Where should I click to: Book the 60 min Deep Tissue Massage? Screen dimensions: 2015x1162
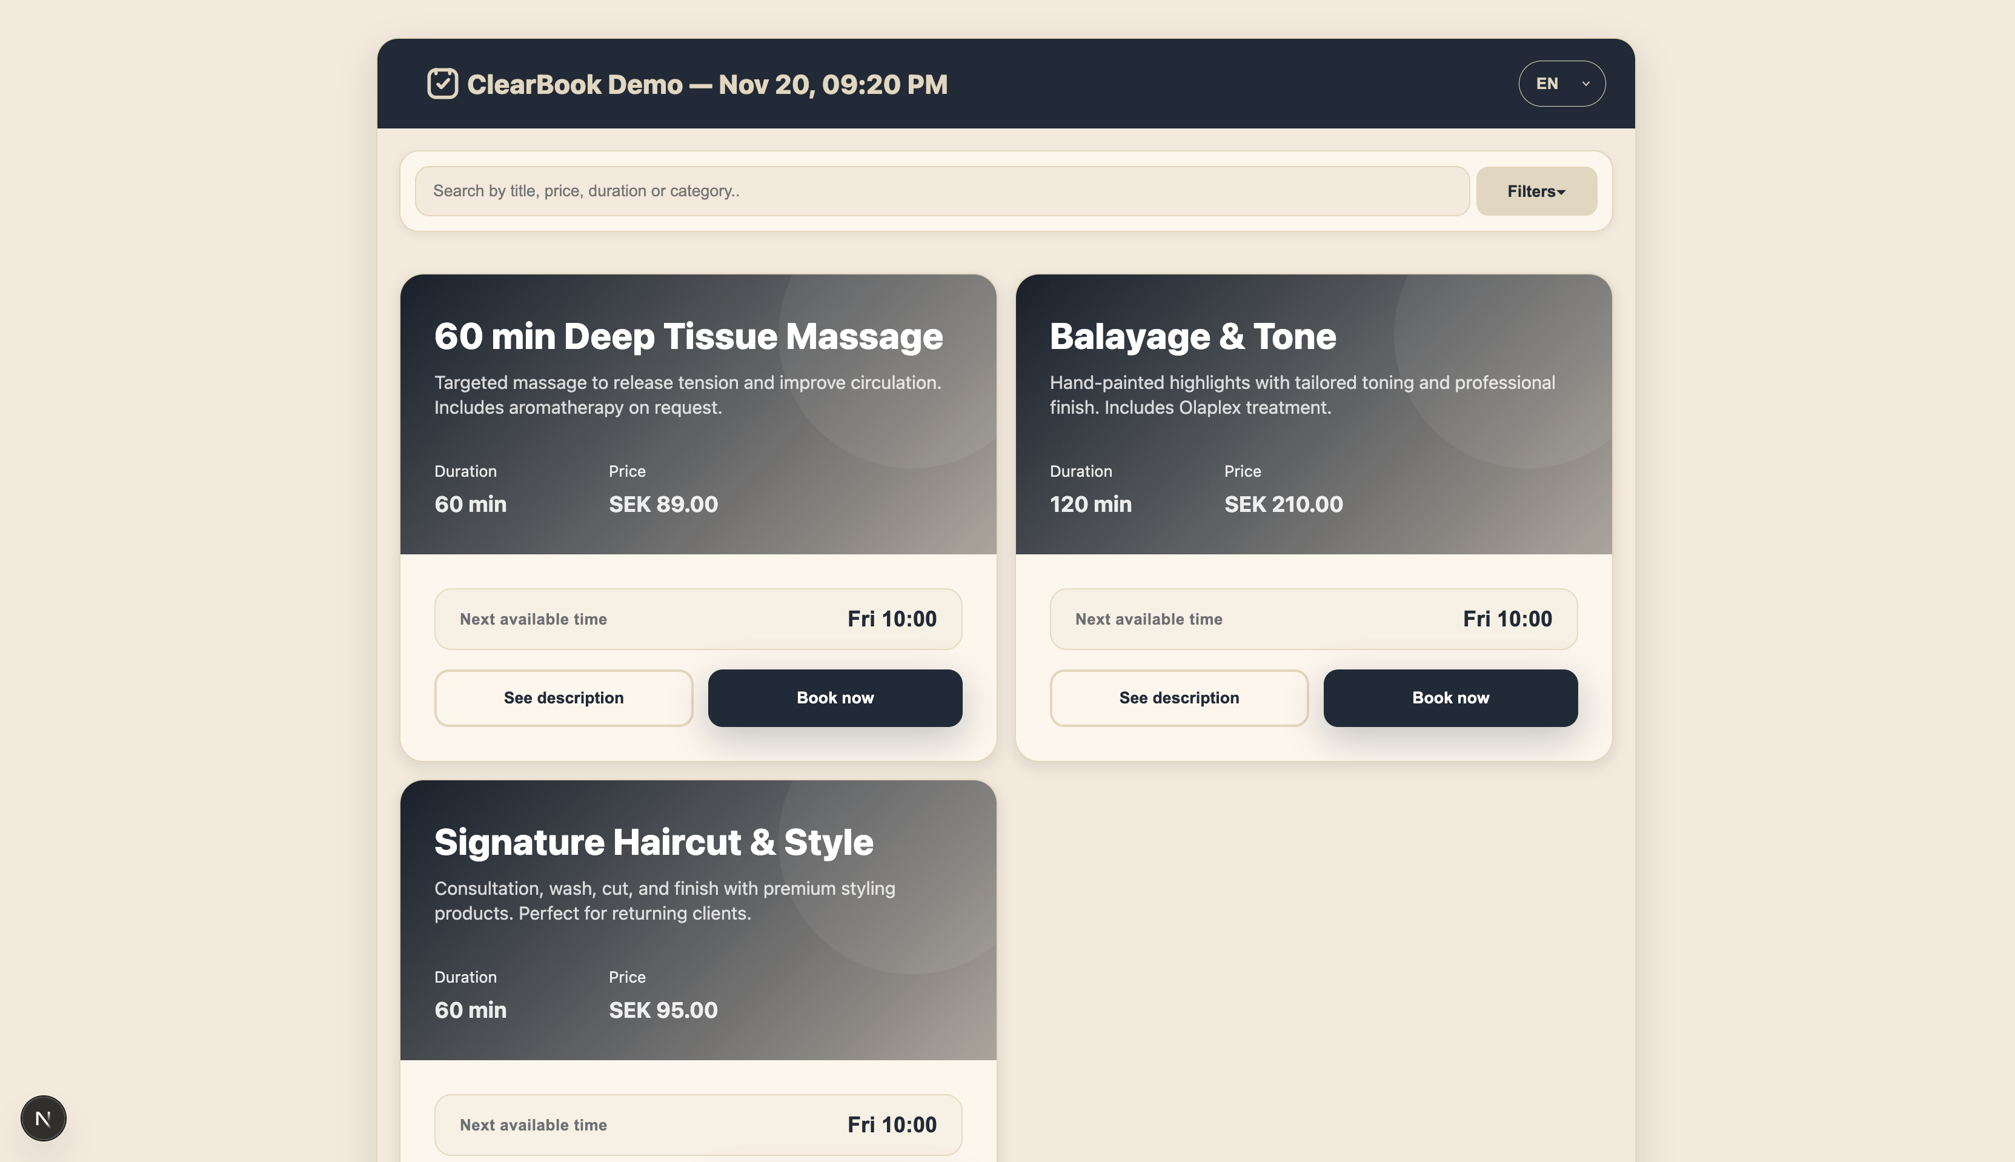pos(834,697)
